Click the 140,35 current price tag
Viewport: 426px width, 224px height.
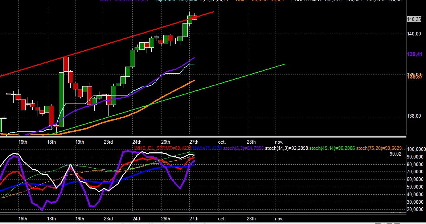pos(414,19)
